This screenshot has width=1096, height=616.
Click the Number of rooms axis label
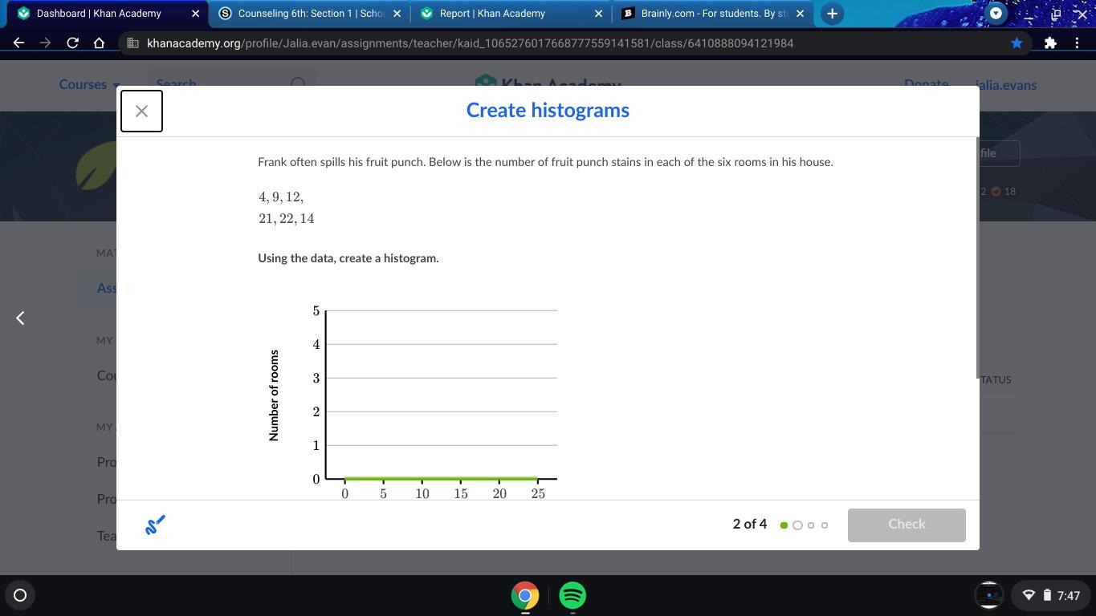click(274, 395)
